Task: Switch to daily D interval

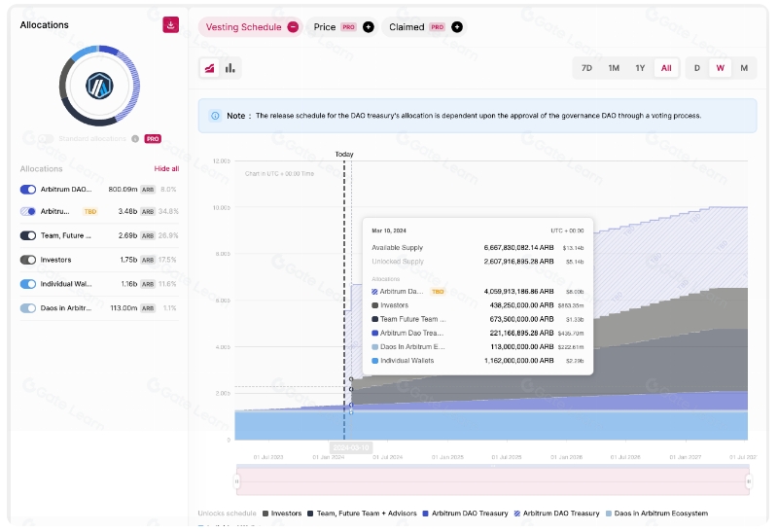Action: coord(697,68)
